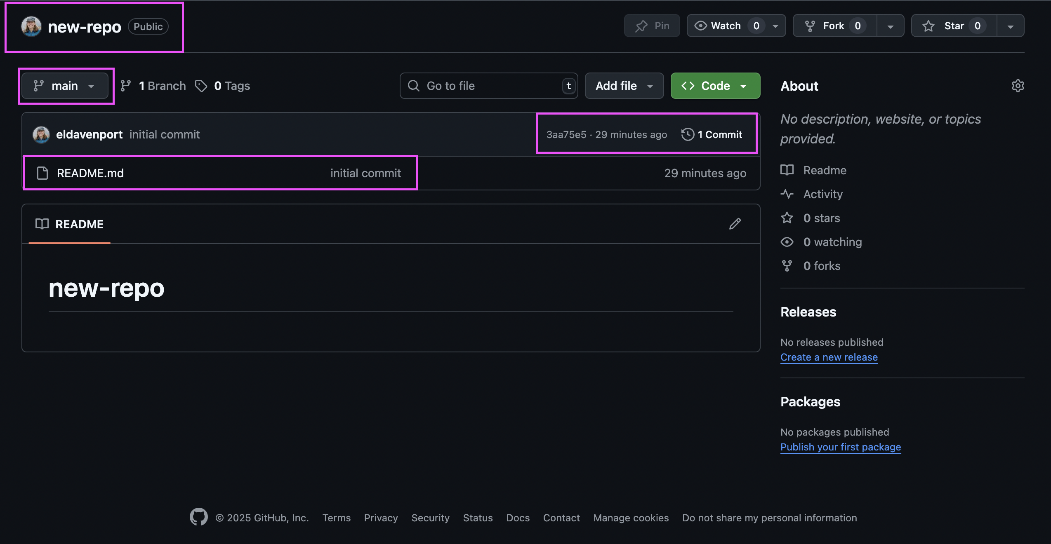
Task: Open the latest initial commit message link
Action: (x=165, y=134)
